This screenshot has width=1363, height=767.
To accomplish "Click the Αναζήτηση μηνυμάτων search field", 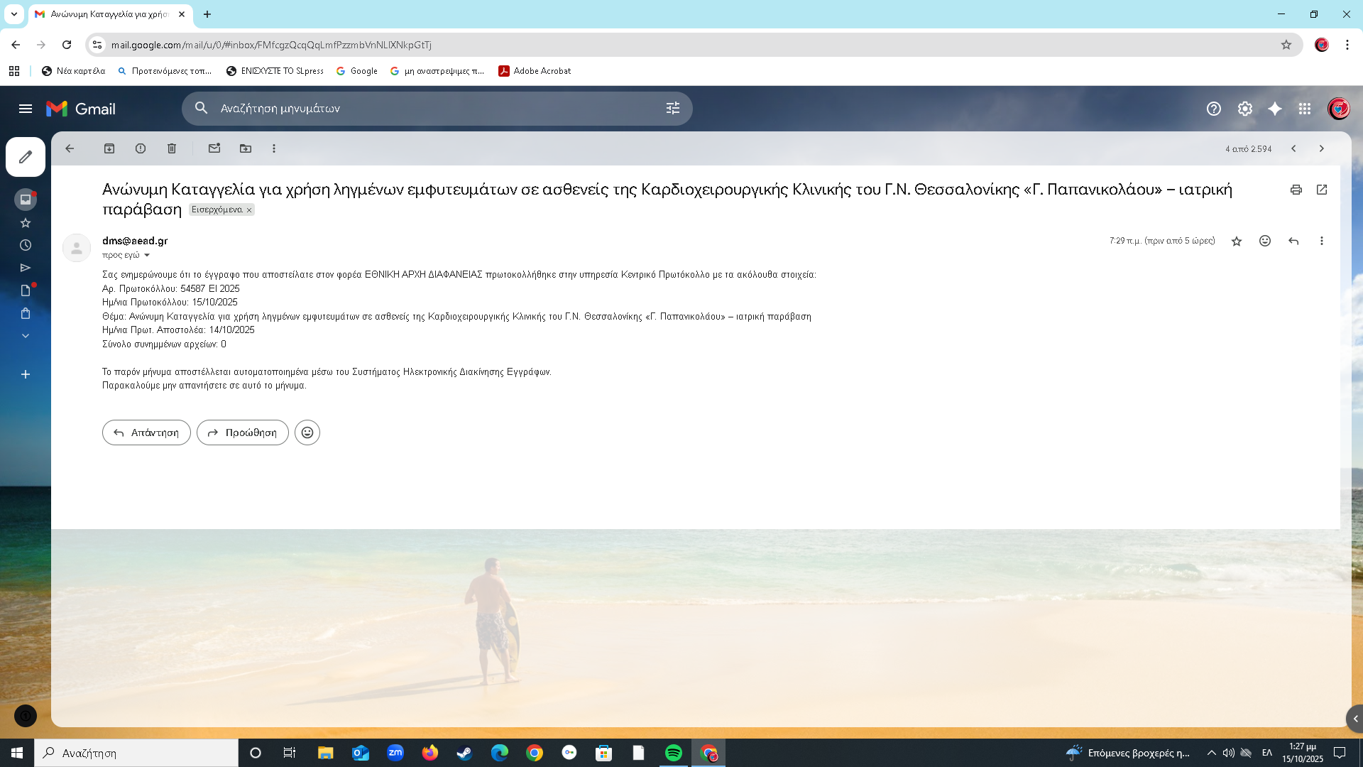I will pyautogui.click(x=426, y=109).
